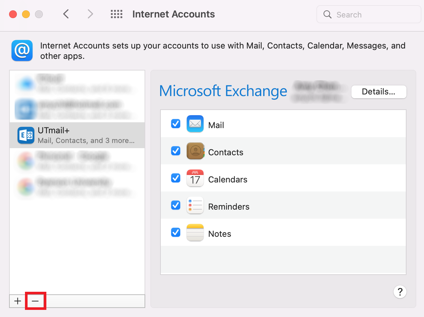Click the yellow Notes icon
424x317 pixels.
click(195, 232)
